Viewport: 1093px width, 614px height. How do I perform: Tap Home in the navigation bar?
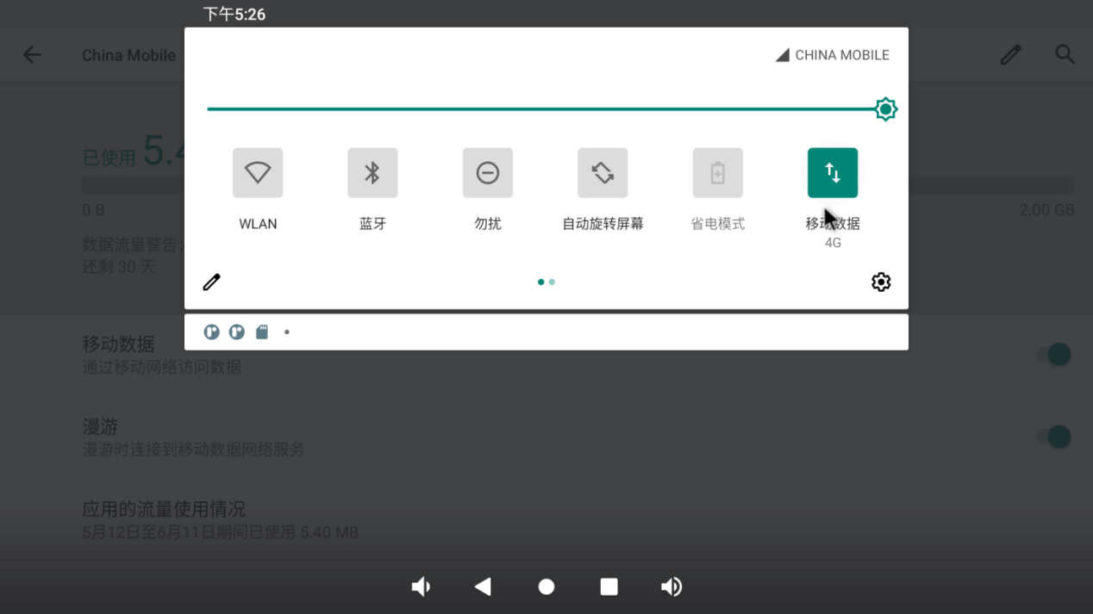click(x=546, y=586)
